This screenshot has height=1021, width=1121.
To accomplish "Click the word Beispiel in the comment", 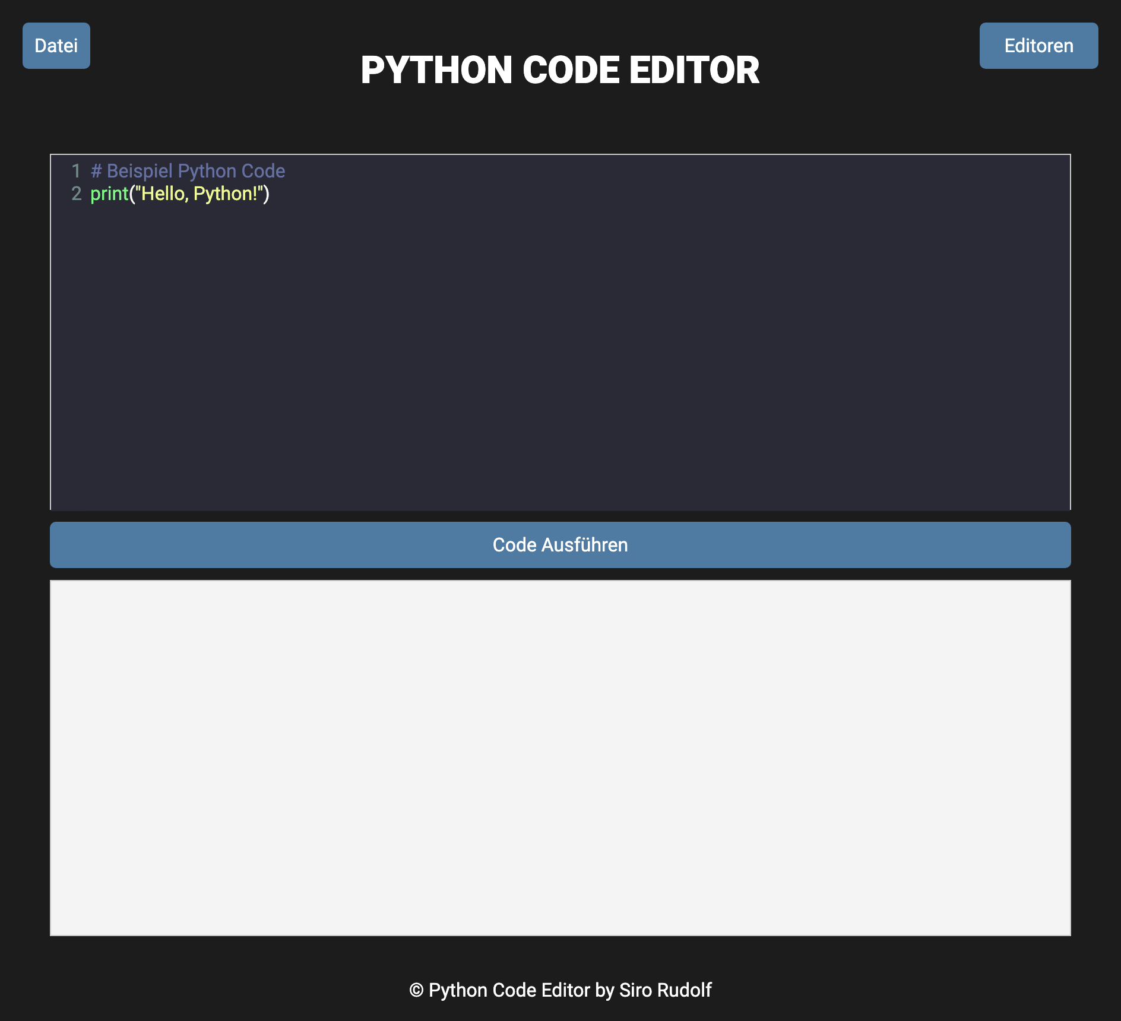I will click(x=140, y=171).
